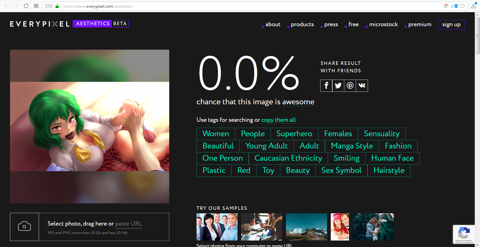
Task: Share result on Facebook
Action: coord(326,86)
